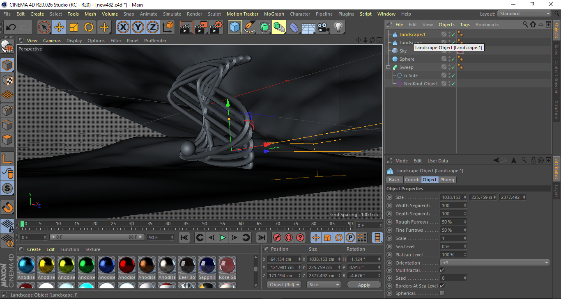Activate the Scale tool
561x299 pixels.
tap(74, 27)
